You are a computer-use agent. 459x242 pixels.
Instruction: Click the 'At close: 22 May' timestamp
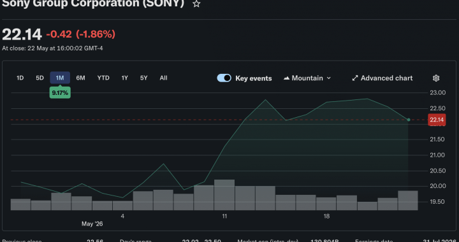(52, 48)
